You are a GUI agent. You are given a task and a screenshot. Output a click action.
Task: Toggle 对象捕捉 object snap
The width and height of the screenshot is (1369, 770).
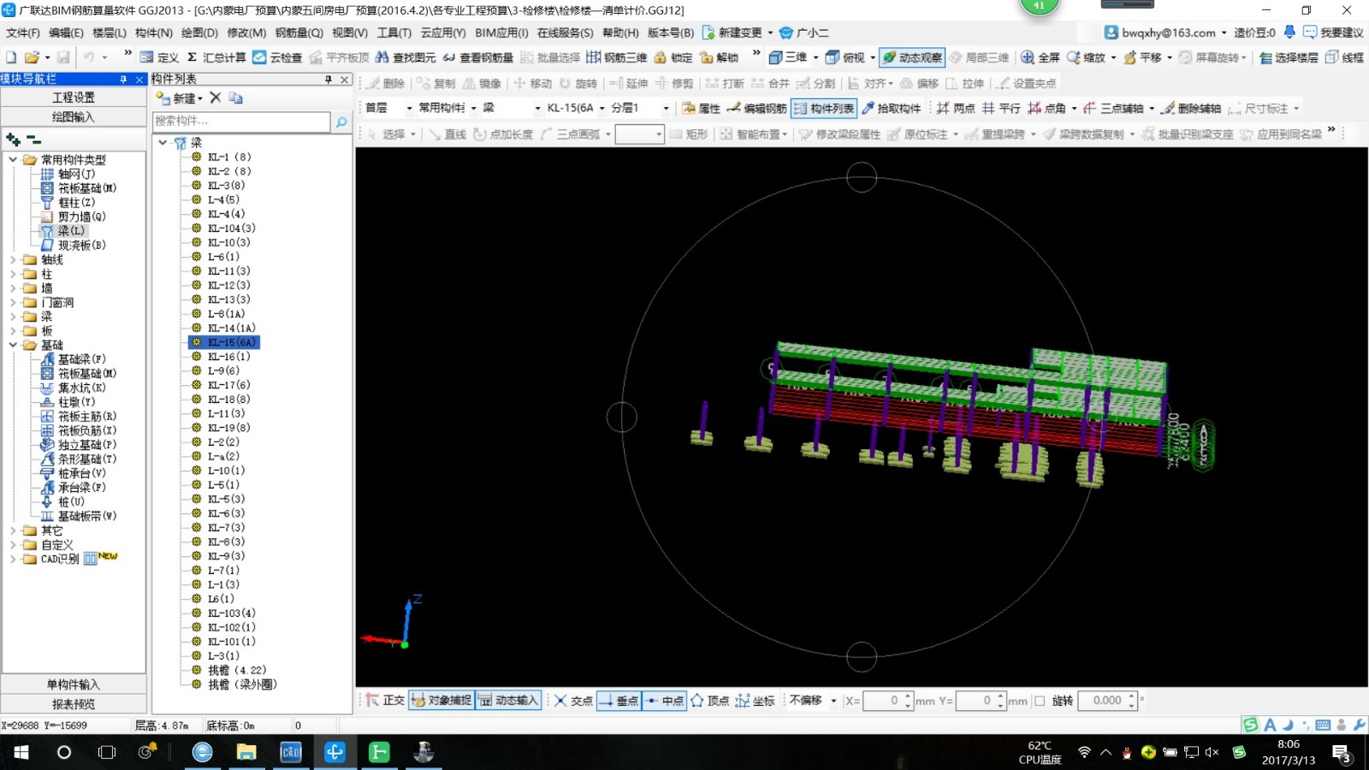(442, 700)
